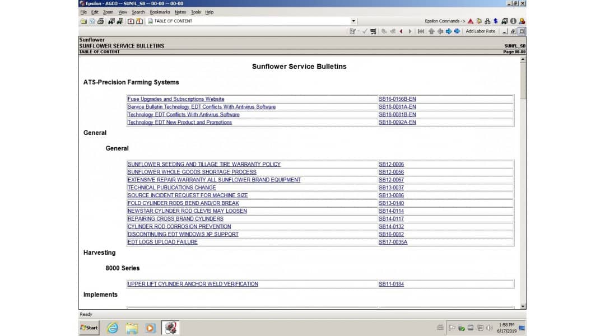Open Windows Explorer folder on taskbar
605x336 pixels.
point(132,328)
